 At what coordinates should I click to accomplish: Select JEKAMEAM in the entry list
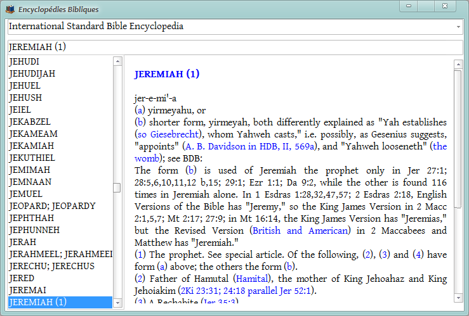(60, 134)
